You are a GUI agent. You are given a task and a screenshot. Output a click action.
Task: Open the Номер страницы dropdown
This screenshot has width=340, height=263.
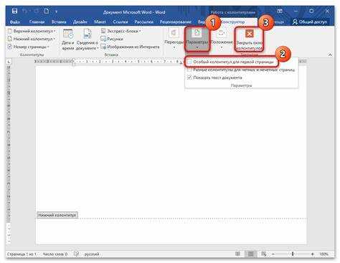[x=28, y=47]
